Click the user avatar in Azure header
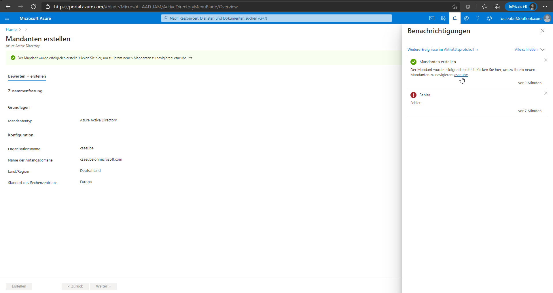The width and height of the screenshot is (553, 293). [x=547, y=18]
